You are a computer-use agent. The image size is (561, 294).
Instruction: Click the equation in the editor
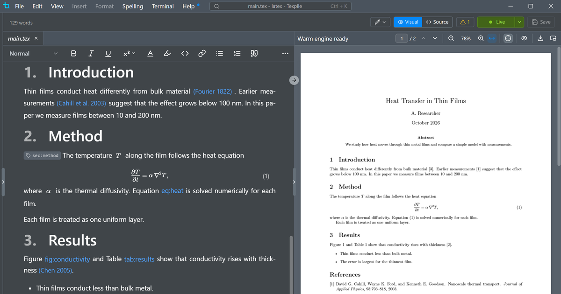tap(150, 176)
